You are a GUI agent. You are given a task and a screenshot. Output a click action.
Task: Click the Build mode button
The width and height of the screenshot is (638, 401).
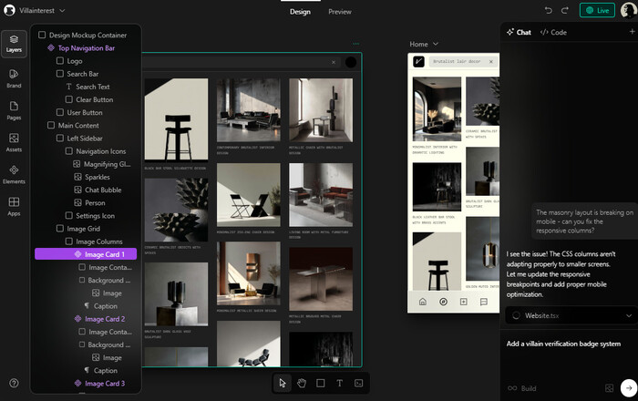pyautogui.click(x=522, y=388)
